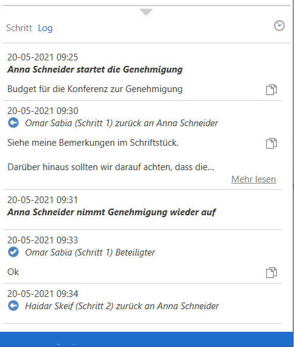Copy the comment 'Siehe meine Bemerkungen'
This screenshot has width=294, height=347.
click(271, 143)
